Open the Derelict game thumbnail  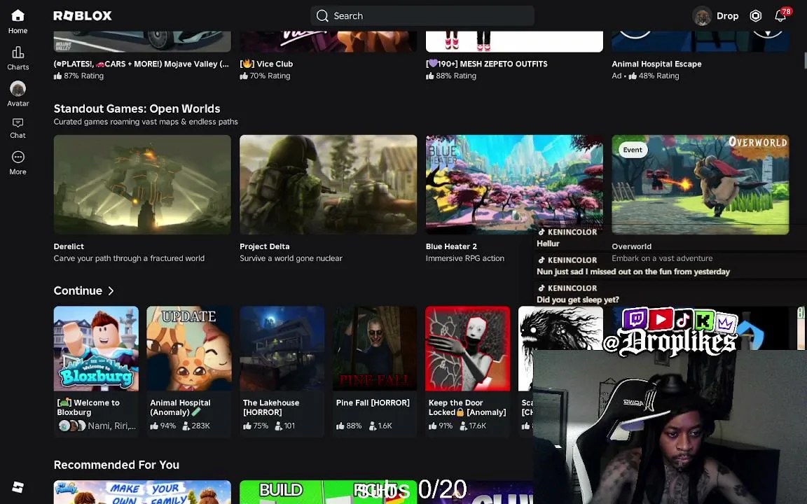pyautogui.click(x=142, y=185)
